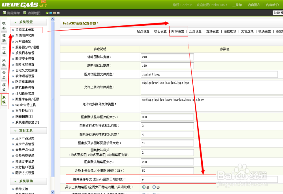Open the 性能选项 config tab
This screenshot has height=194, width=283.
[x=230, y=31]
